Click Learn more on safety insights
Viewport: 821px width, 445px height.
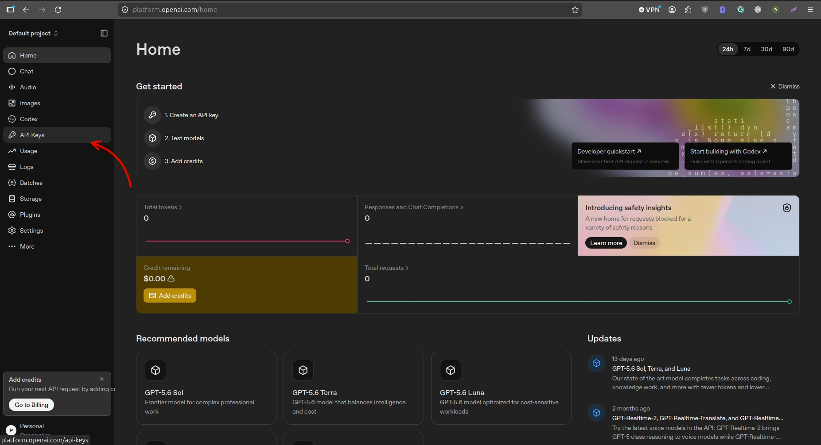coord(606,243)
